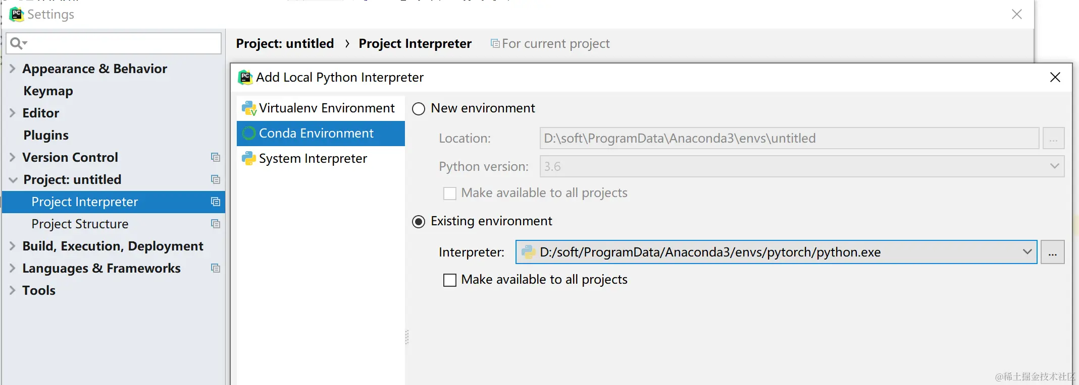
Task: Click the search magnifier icon in Settings
Action: (17, 43)
